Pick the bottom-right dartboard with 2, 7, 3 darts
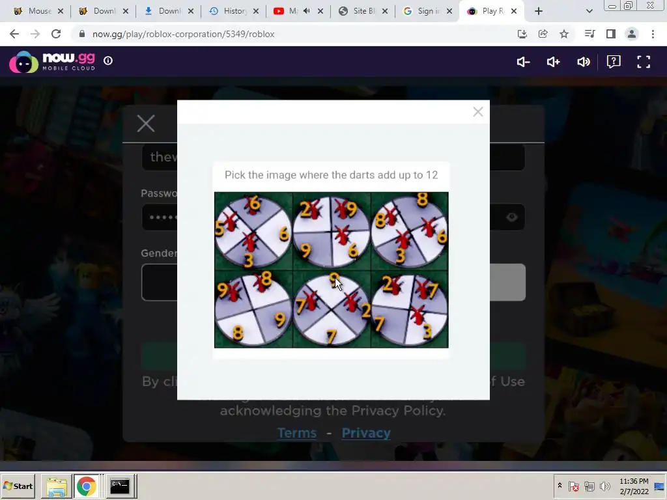 click(x=410, y=309)
